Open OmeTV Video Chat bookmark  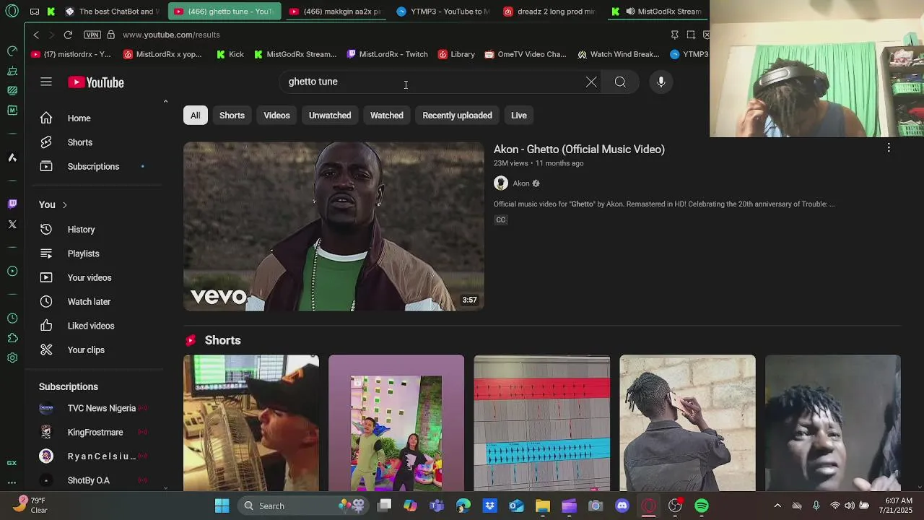coord(526,54)
